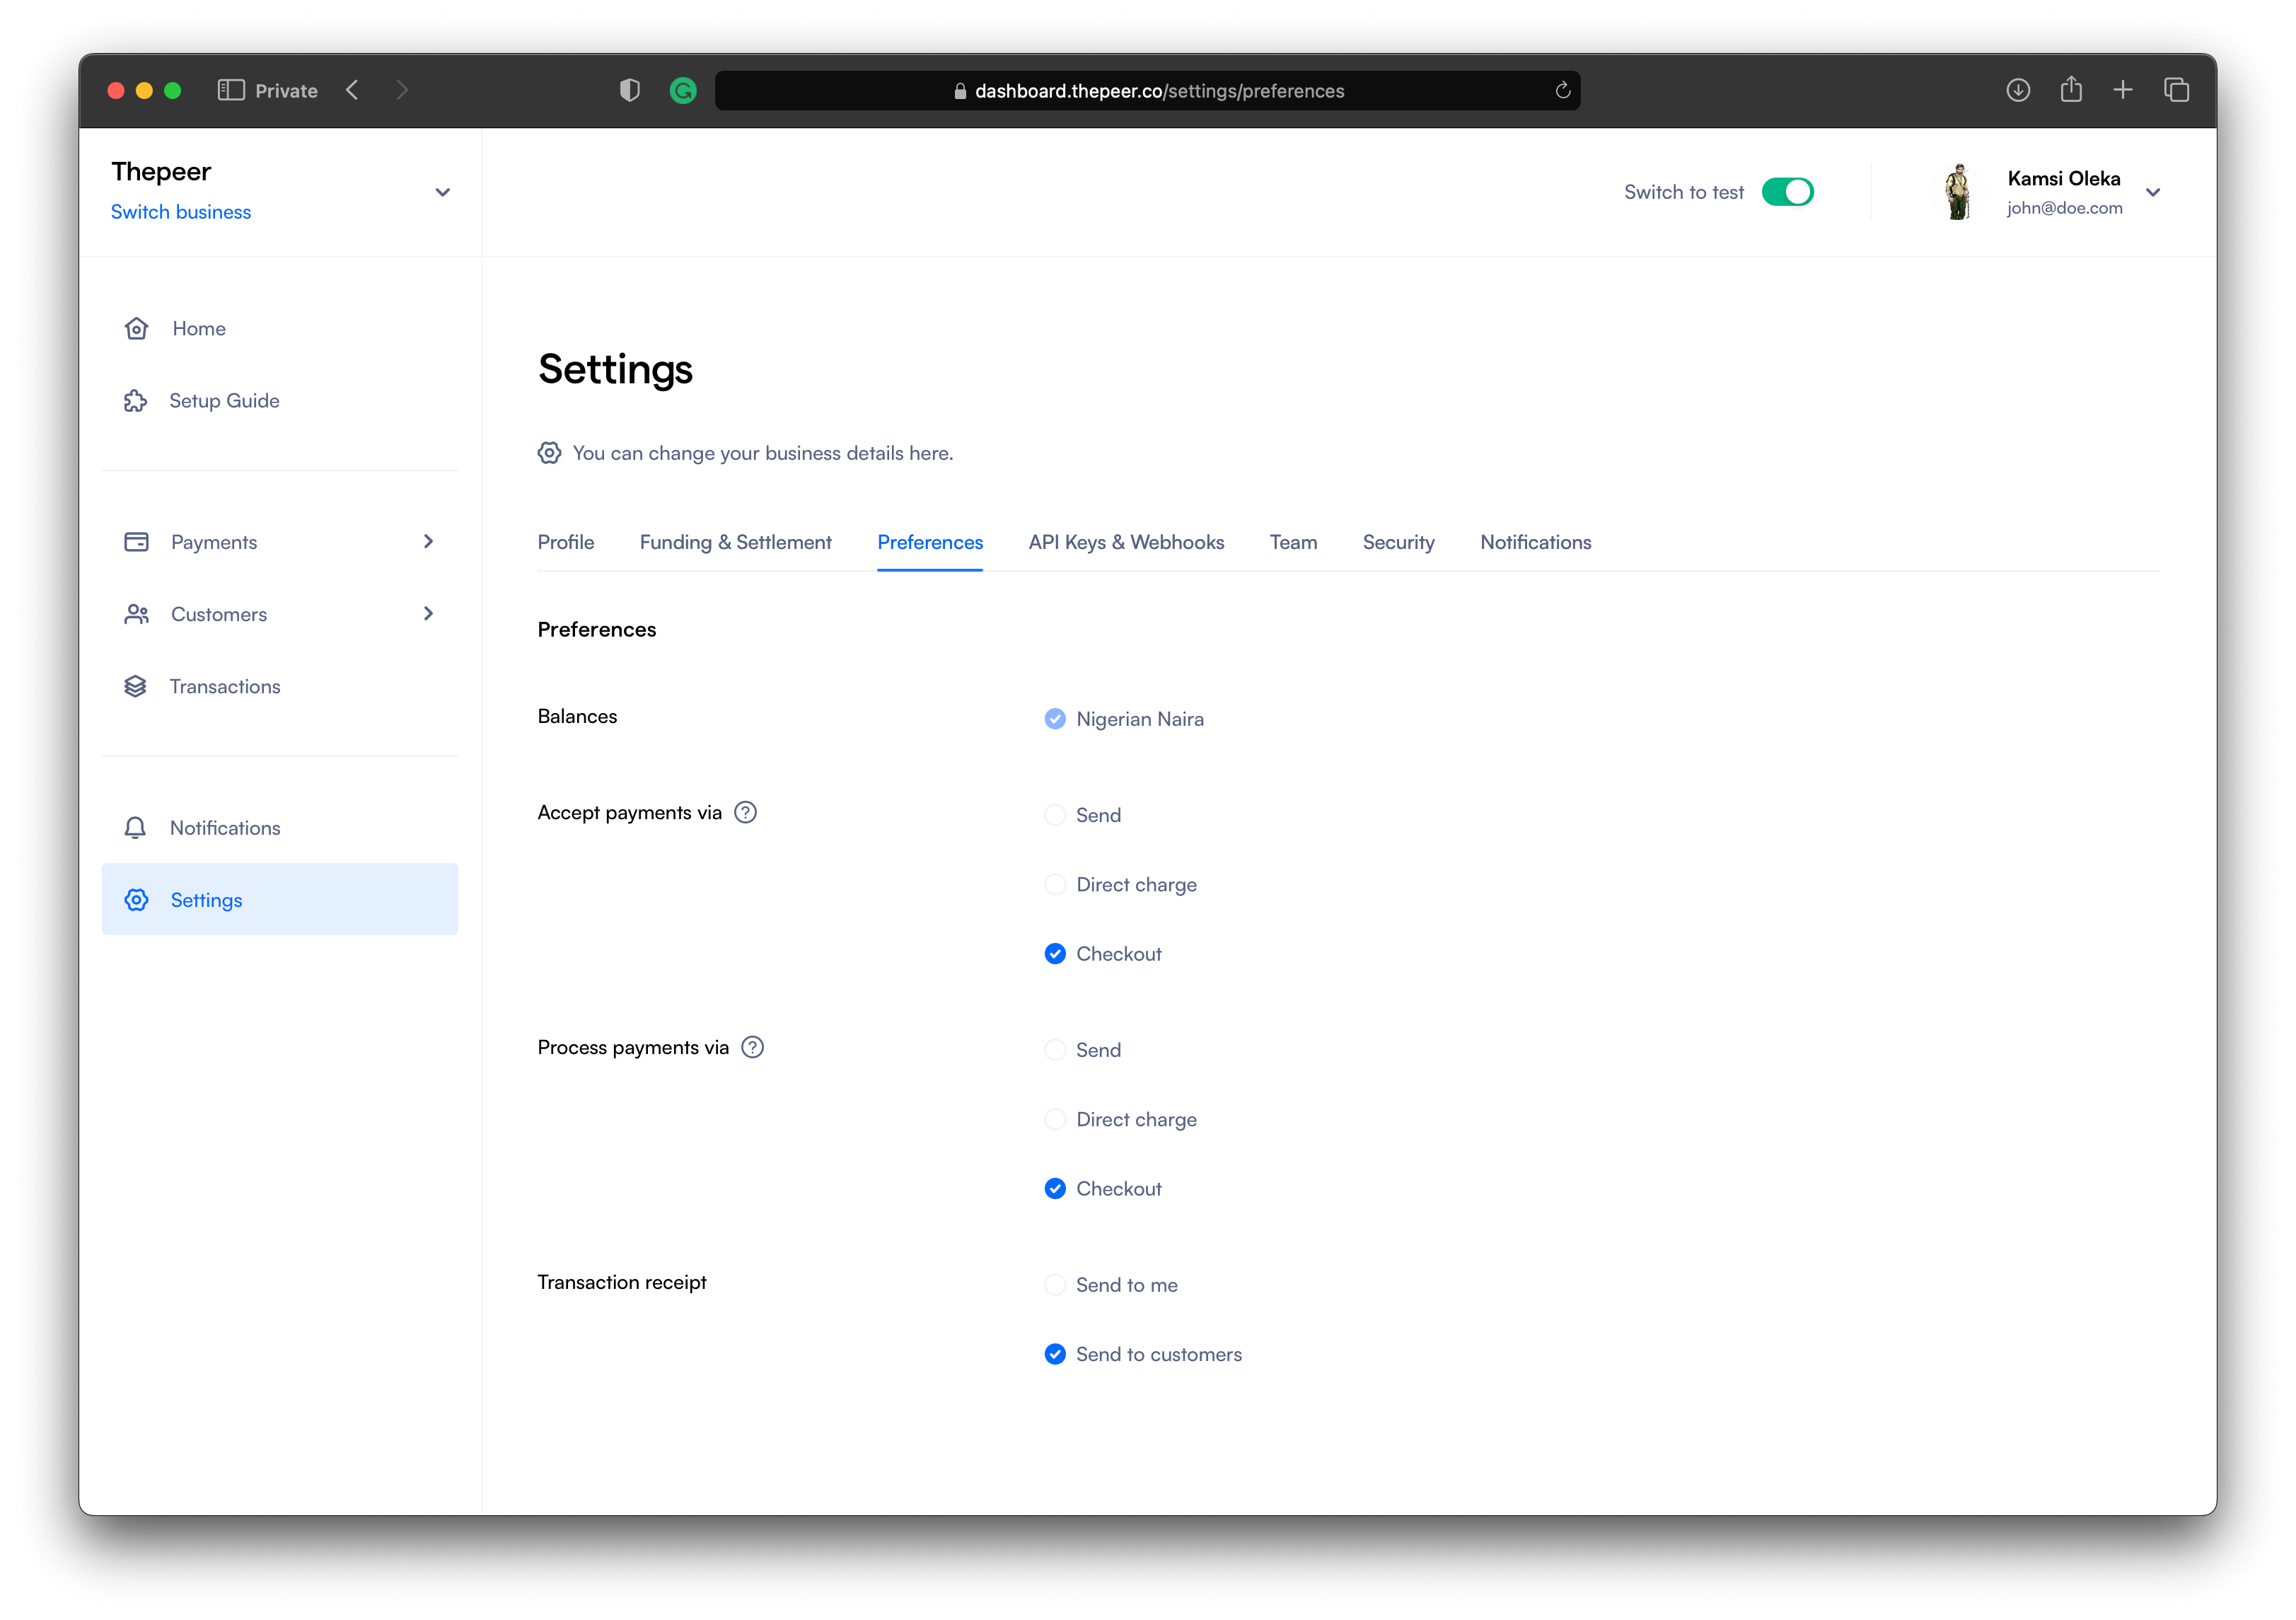Image resolution: width=2296 pixels, height=1620 pixels.
Task: Select the Send to customers receipt option
Action: pos(1053,1353)
